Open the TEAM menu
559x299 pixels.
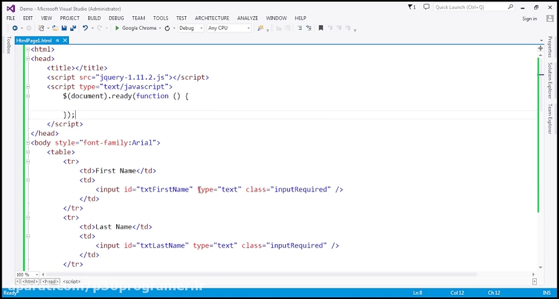click(x=139, y=18)
